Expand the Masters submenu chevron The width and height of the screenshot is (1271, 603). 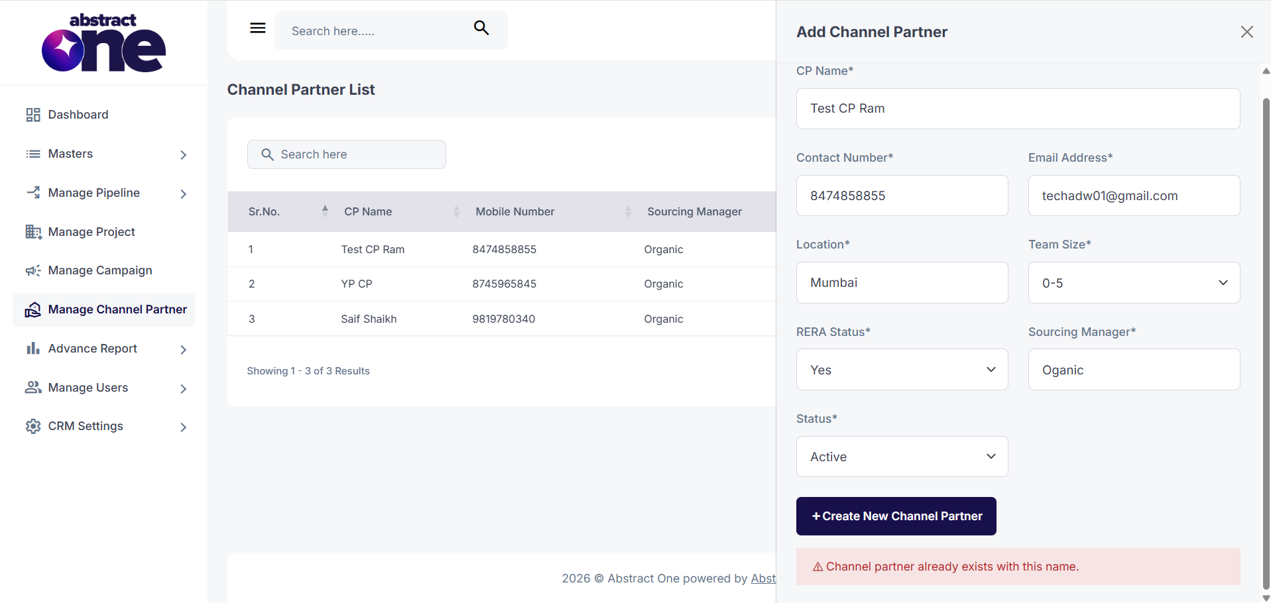(184, 155)
